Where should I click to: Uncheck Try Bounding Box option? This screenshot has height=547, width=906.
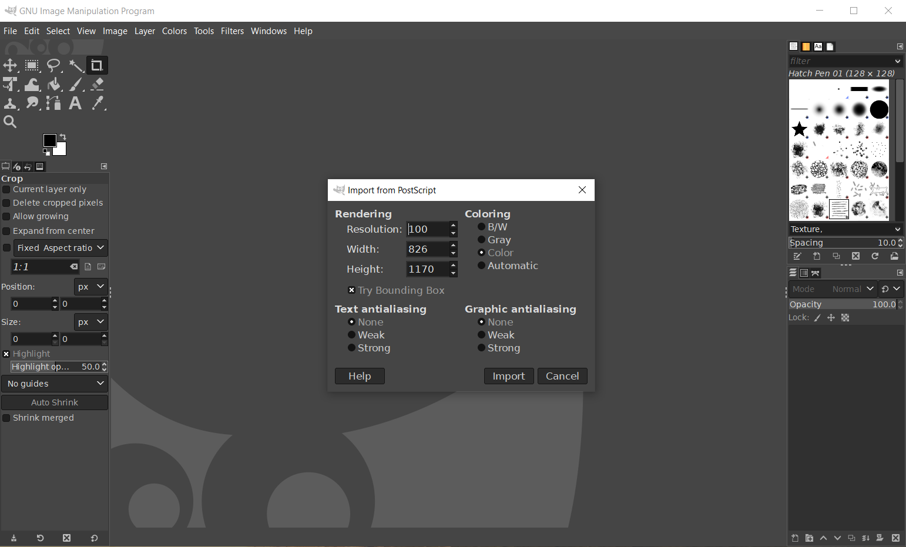351,290
